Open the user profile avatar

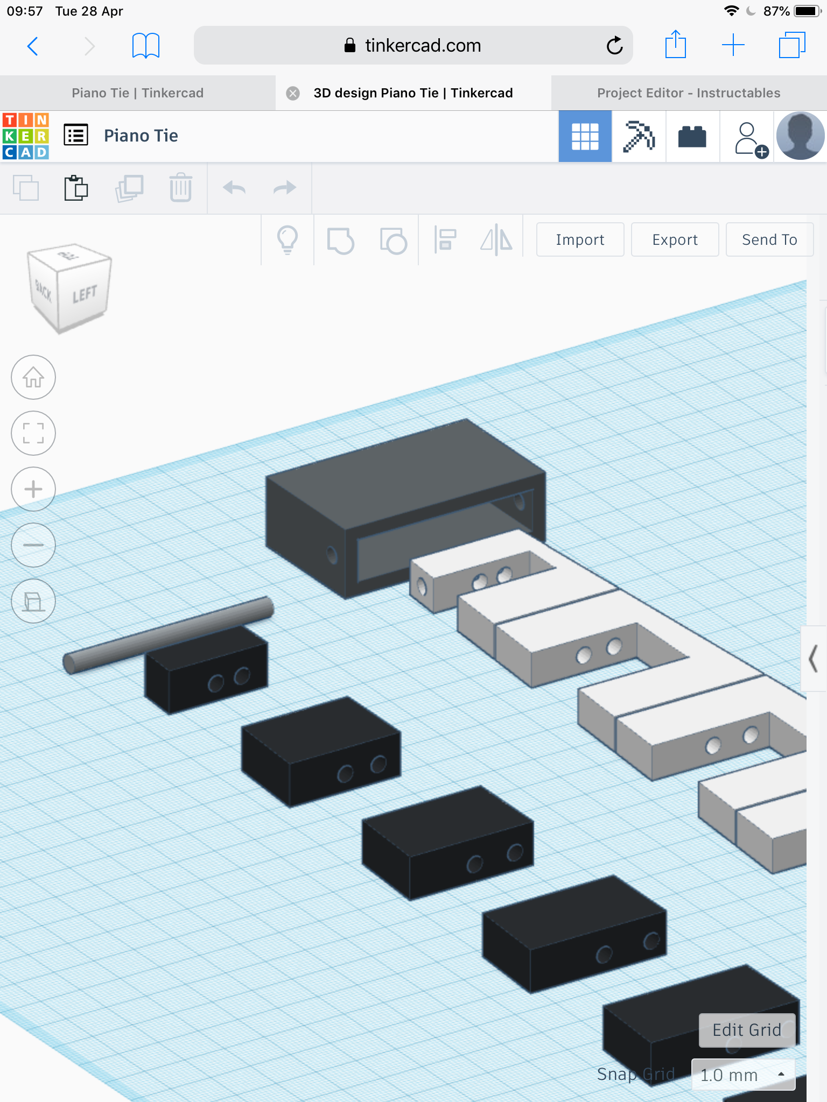tap(800, 136)
